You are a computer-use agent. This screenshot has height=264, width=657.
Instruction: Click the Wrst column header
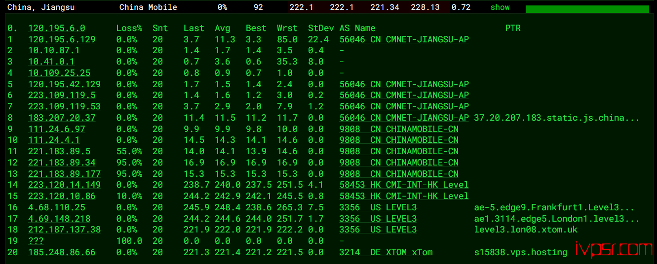(287, 28)
